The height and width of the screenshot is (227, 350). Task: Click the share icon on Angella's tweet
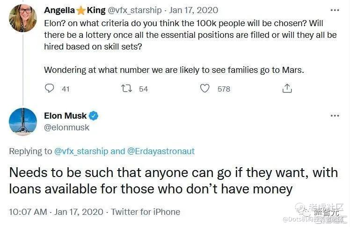click(287, 88)
